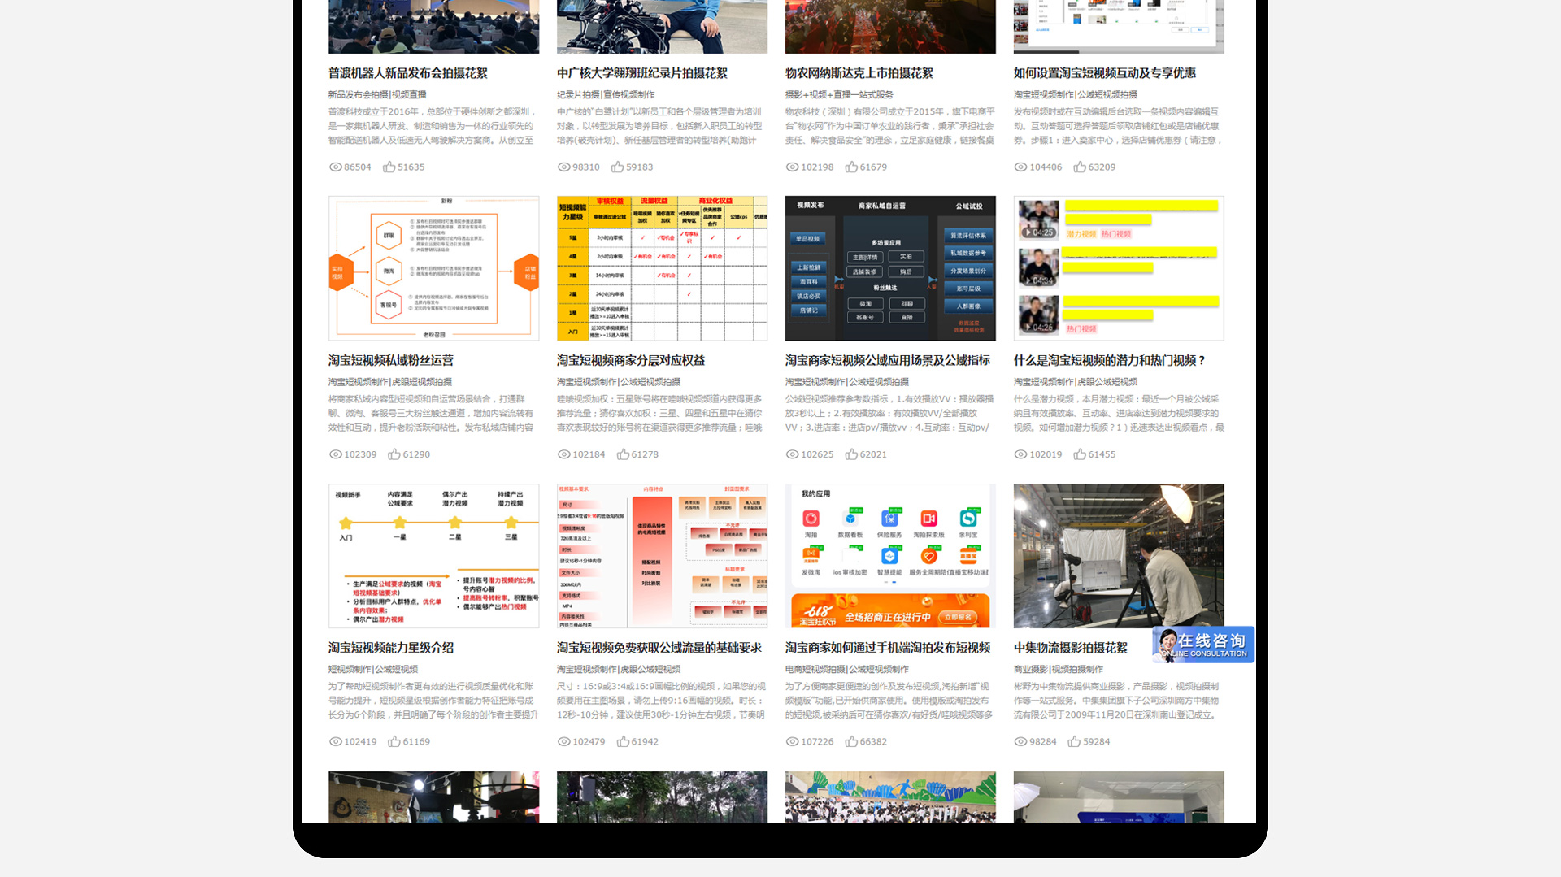The height and width of the screenshot is (877, 1561).
Task: Click the red basic-requirements diagram thumbnail
Action: point(662,556)
